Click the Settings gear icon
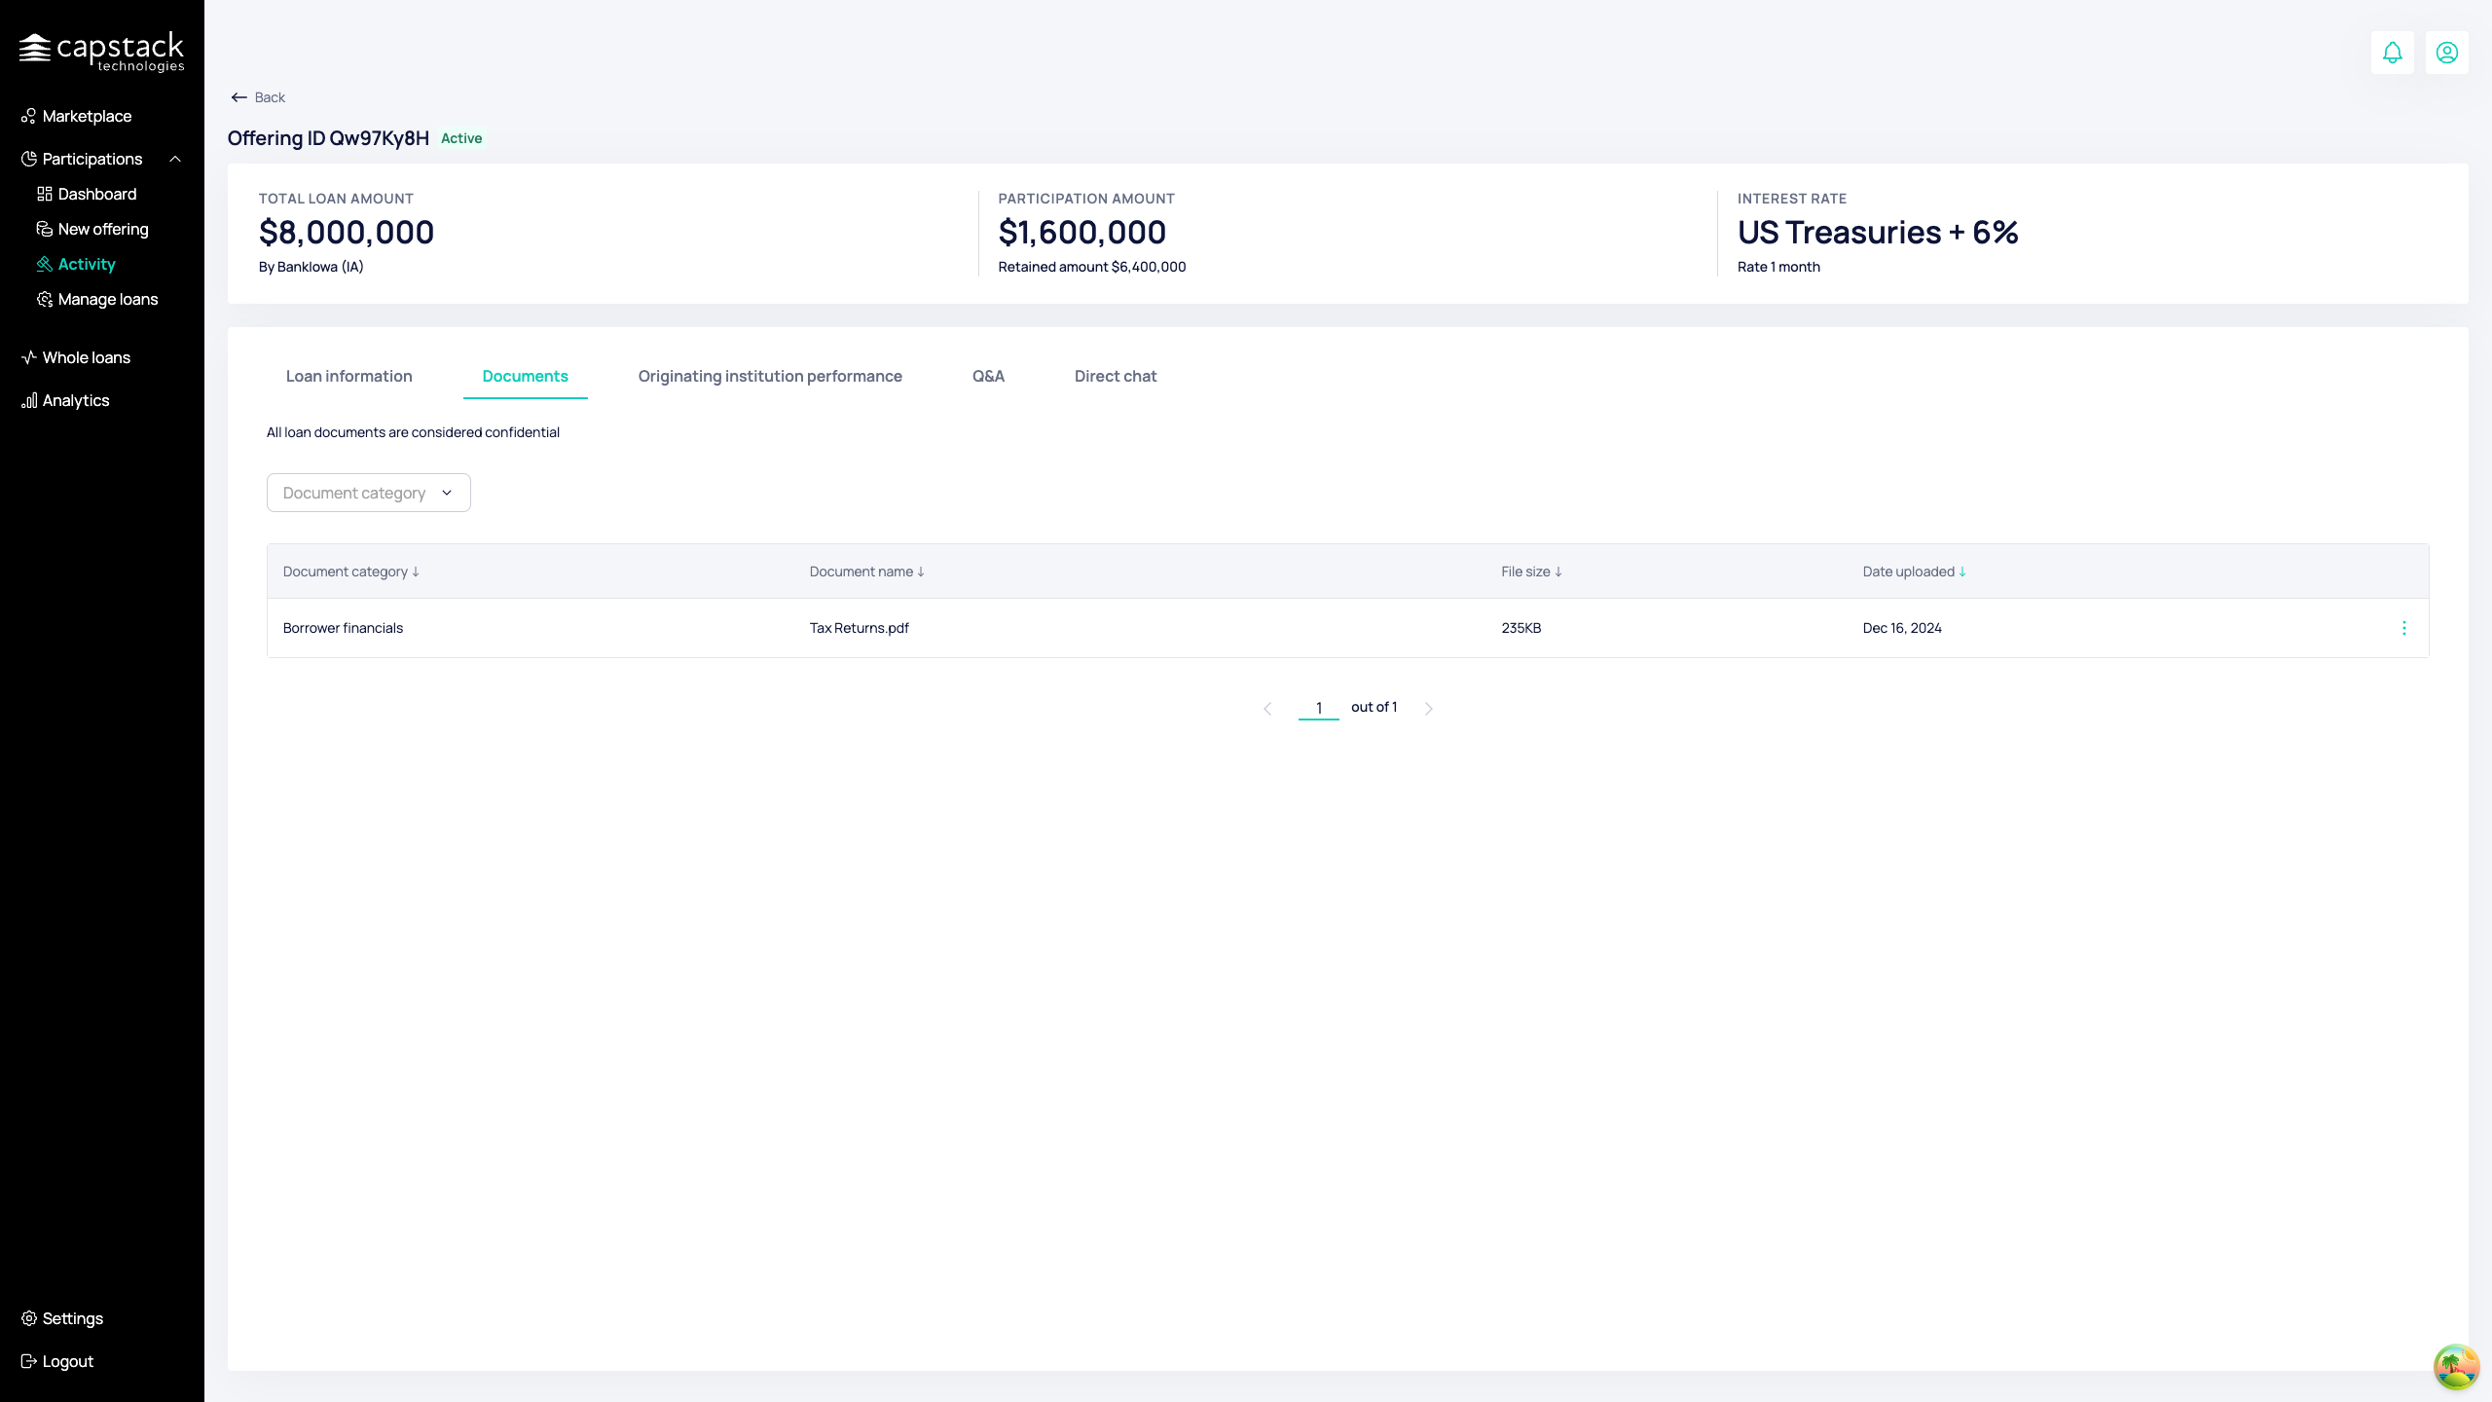 [x=29, y=1318]
